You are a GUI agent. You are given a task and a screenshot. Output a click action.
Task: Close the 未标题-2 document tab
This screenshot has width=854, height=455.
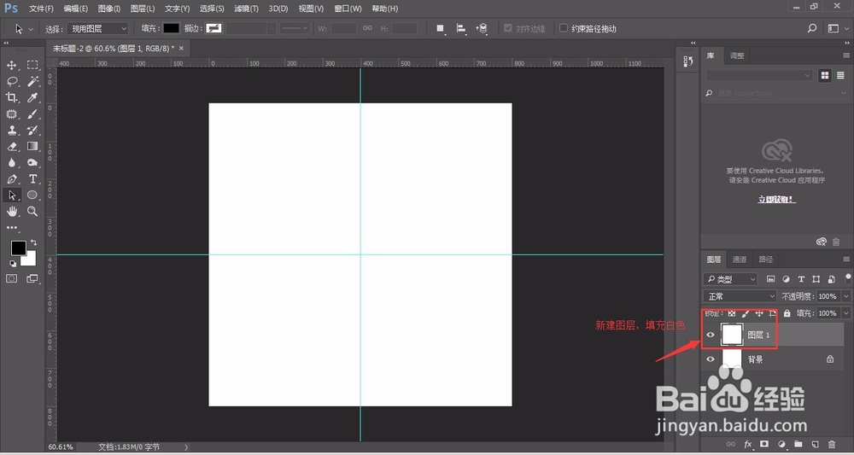point(181,48)
